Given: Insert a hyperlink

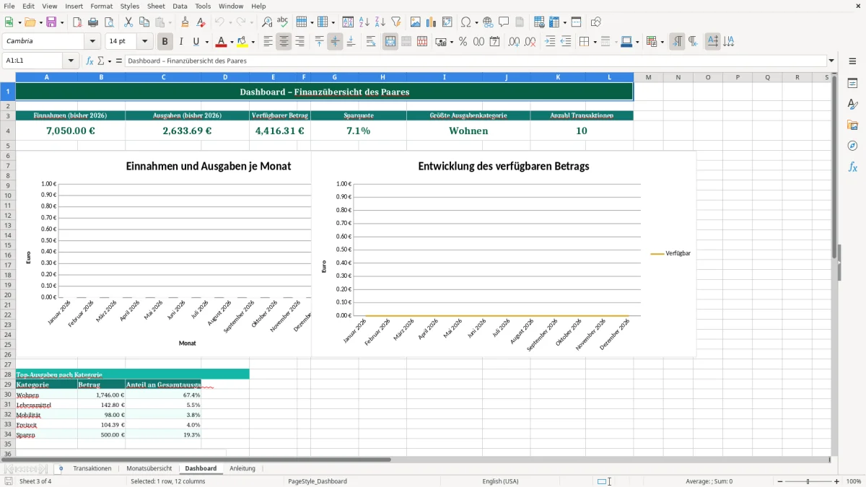Looking at the screenshot, I should [x=488, y=22].
